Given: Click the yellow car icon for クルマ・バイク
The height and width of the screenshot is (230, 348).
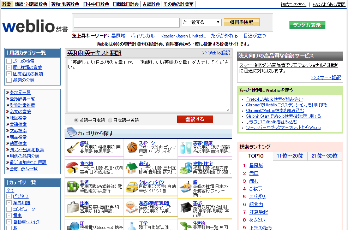Looking at the screenshot, I should pyautogui.click(x=132, y=187).
